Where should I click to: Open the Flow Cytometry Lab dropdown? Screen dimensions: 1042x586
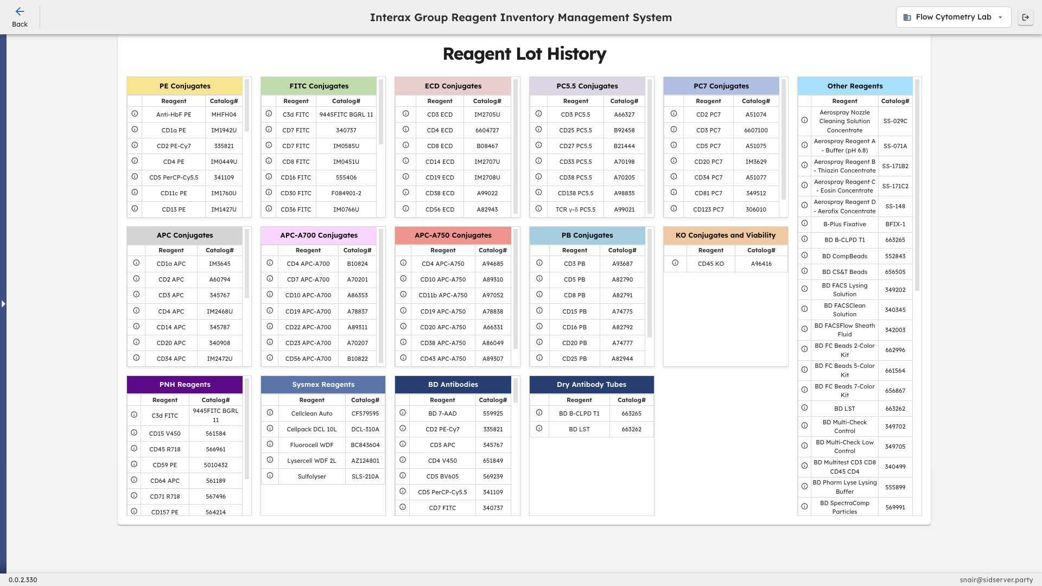pos(953,17)
